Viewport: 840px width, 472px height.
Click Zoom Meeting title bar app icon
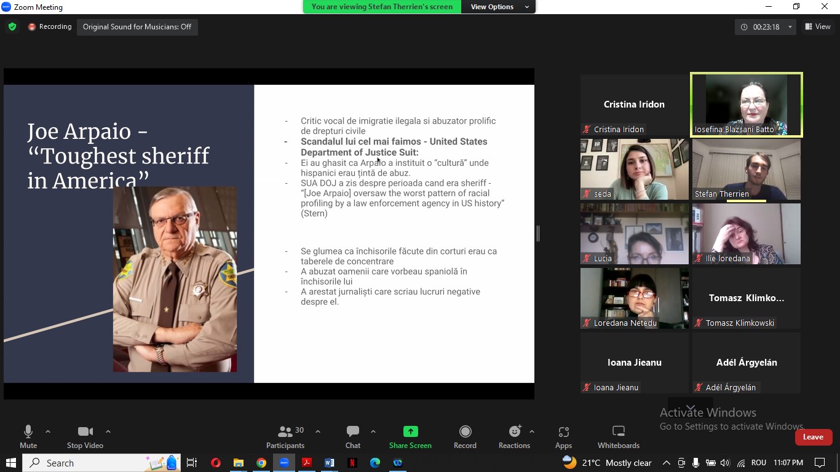click(6, 7)
